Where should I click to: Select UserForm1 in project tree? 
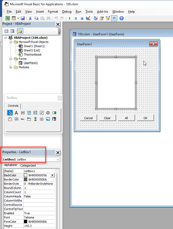coord(31,63)
